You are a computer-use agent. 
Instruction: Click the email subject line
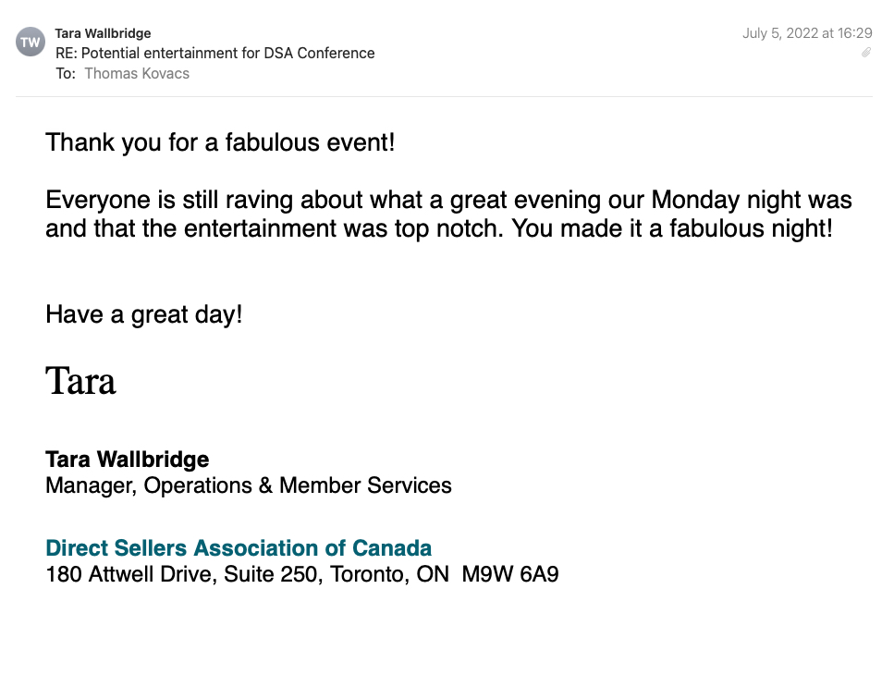pyautogui.click(x=214, y=53)
